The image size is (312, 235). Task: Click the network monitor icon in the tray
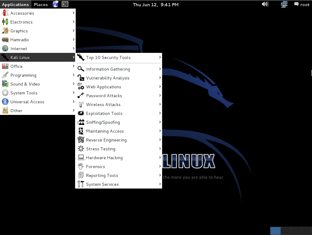(284, 4)
